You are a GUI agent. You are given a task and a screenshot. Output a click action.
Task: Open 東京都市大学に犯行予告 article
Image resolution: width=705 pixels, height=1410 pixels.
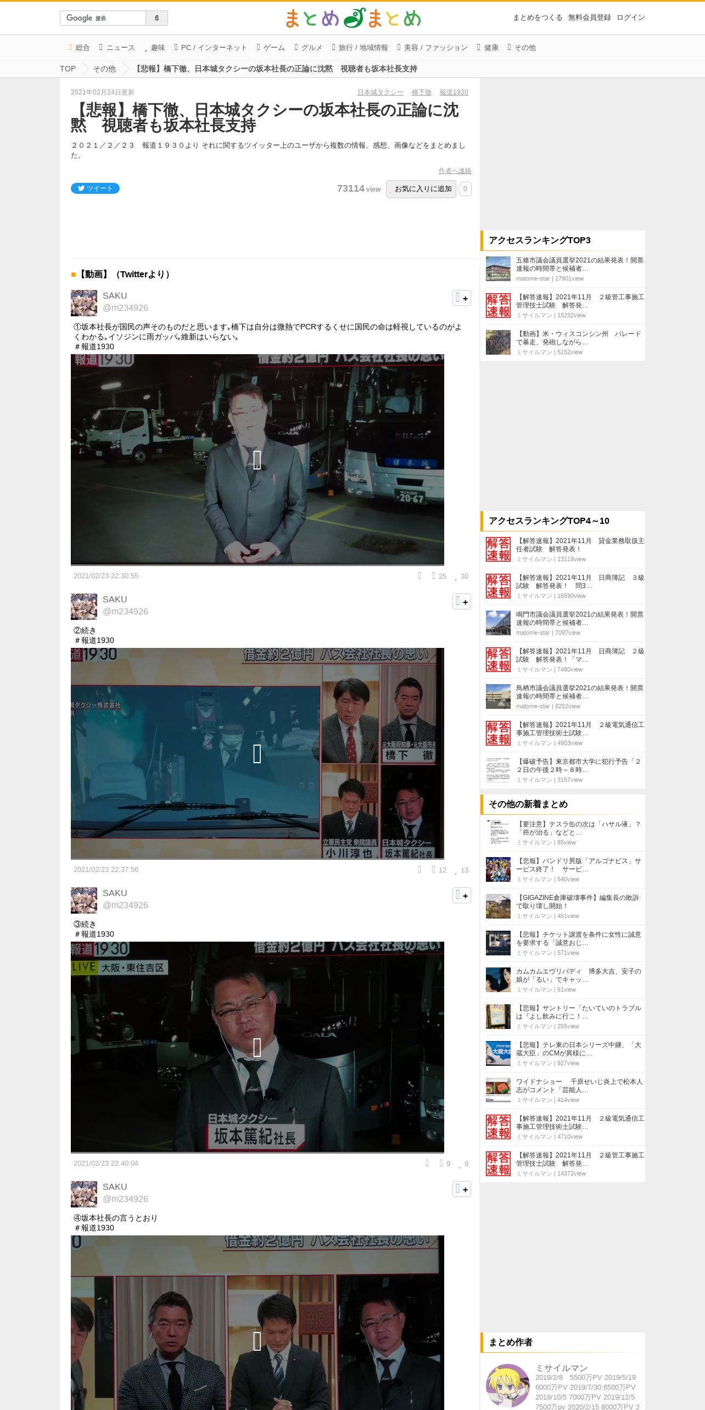coord(578,766)
